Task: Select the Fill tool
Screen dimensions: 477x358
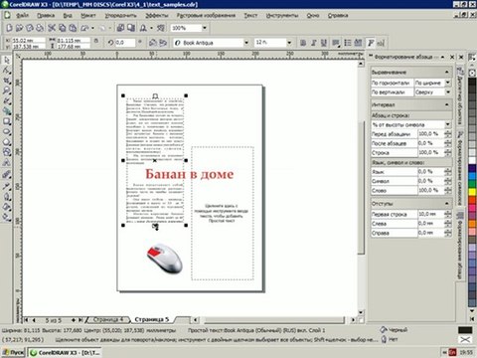Action: pyautogui.click(x=6, y=207)
